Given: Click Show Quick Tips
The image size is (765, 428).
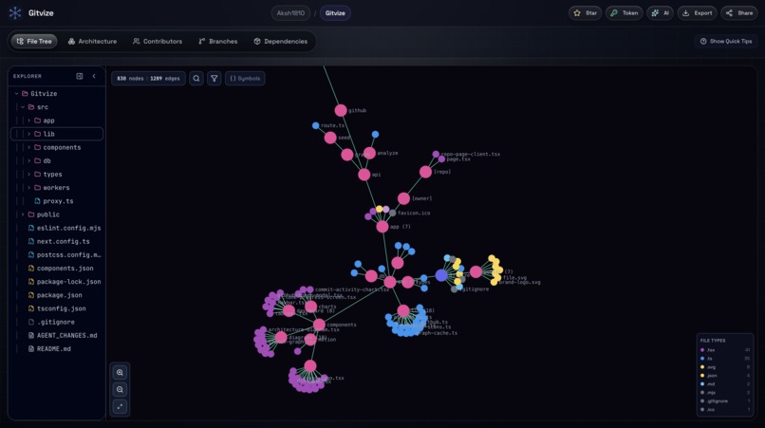Looking at the screenshot, I should click(x=726, y=42).
